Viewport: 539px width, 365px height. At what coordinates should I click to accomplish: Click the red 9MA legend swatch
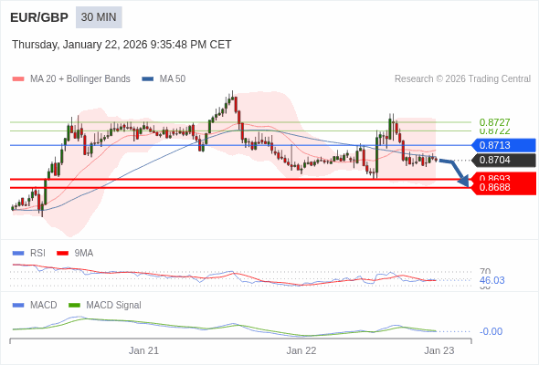[x=62, y=254]
